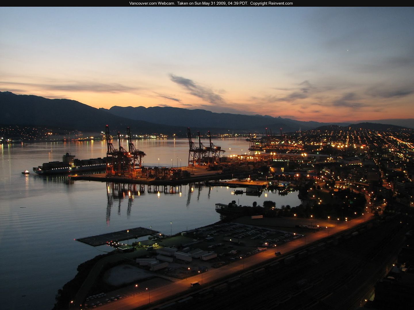
Task: Click the floating helipad on the water
Action: (116, 237)
